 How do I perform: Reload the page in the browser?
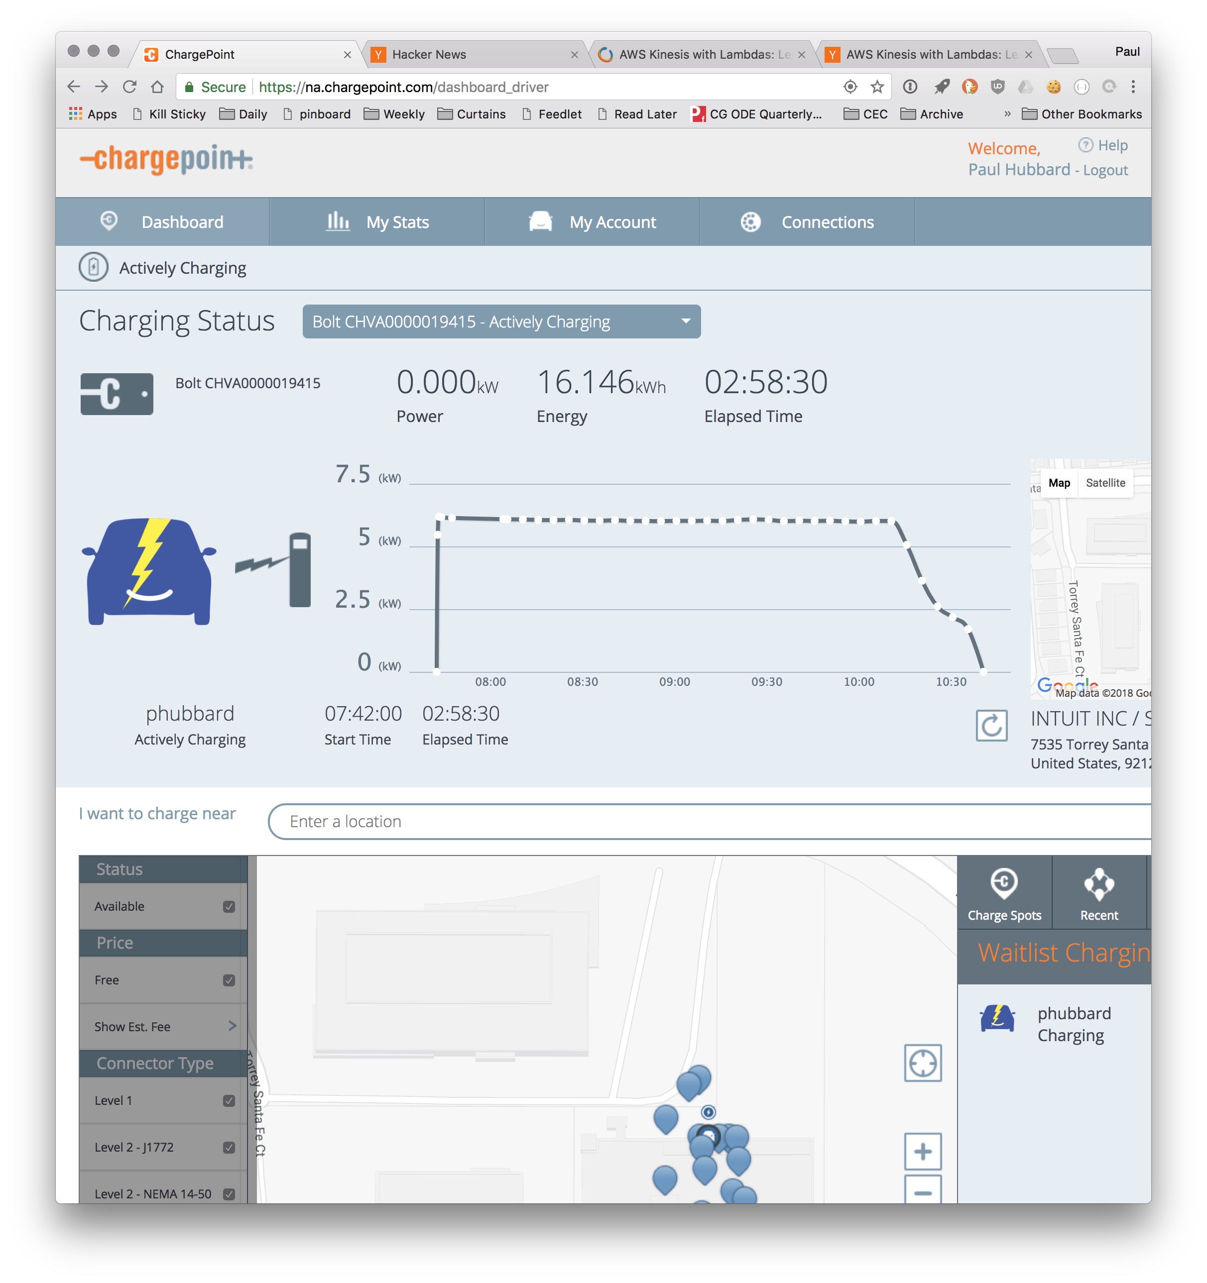129,87
